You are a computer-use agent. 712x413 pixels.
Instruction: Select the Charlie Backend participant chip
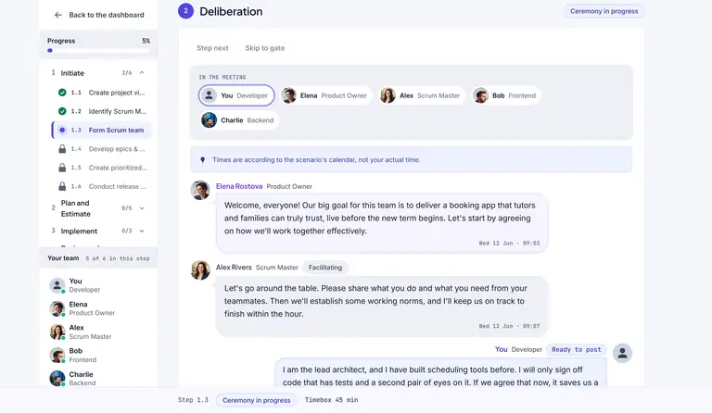239,120
